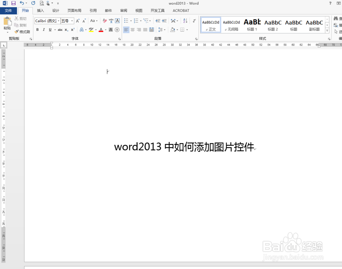342x269 pixels.
Task: Align text right
Action: [139, 30]
